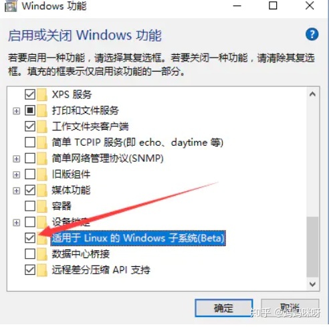This screenshot has width=329, height=327.
Task: Click the 取消 button
Action: [x=290, y=308]
